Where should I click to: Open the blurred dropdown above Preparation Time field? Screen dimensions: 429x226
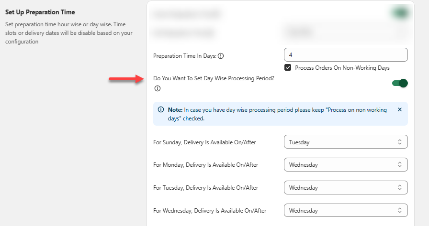click(345, 33)
